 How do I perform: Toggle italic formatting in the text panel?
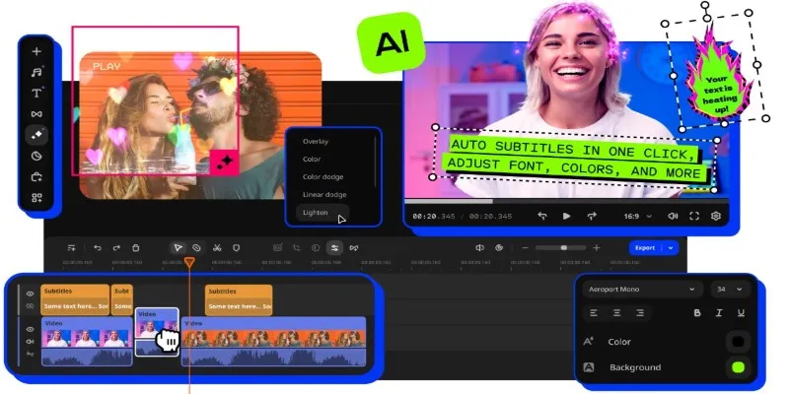[719, 313]
